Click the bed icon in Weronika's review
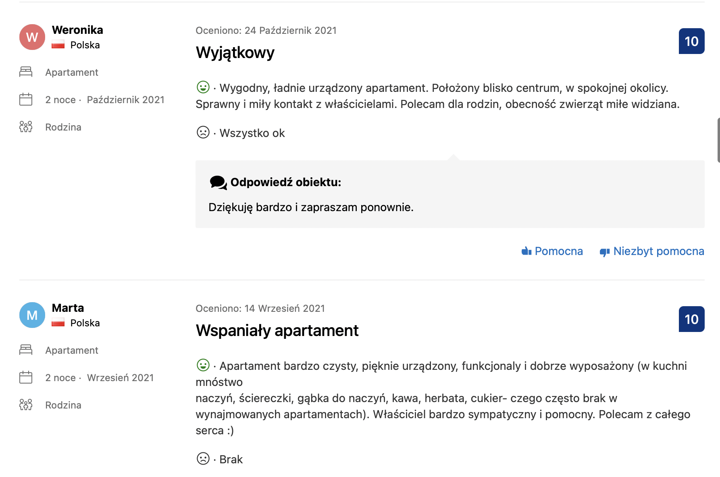 [x=26, y=72]
